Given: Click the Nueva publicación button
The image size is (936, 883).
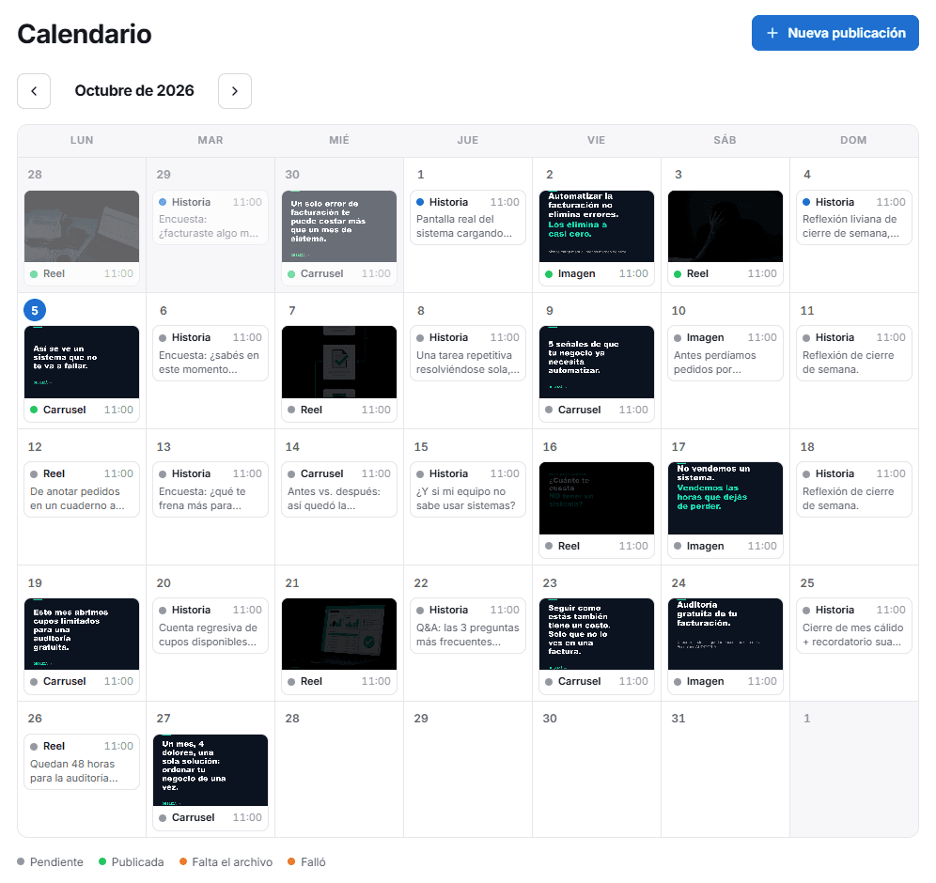Looking at the screenshot, I should (835, 33).
